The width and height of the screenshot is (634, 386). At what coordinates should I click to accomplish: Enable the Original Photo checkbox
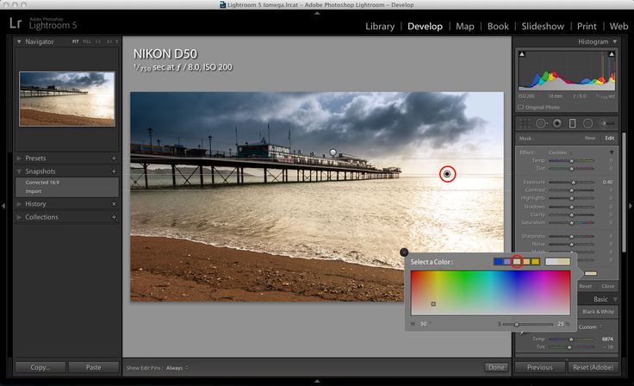[x=521, y=107]
